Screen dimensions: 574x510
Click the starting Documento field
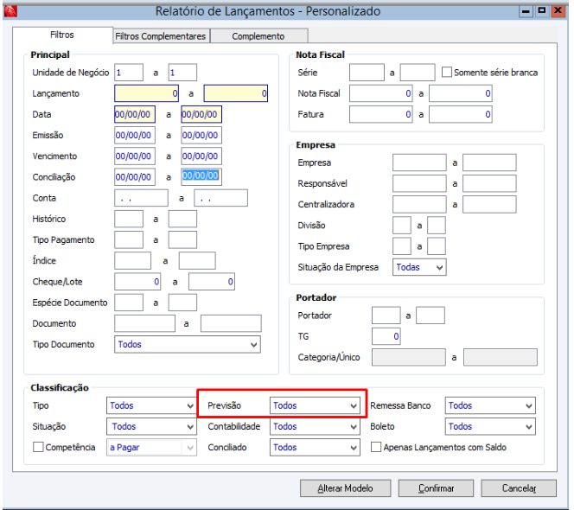[144, 323]
